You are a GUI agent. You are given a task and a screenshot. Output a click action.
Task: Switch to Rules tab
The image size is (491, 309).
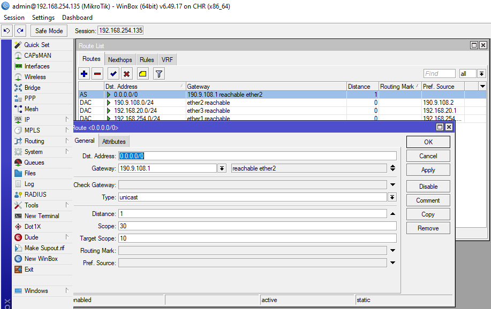[x=147, y=59]
